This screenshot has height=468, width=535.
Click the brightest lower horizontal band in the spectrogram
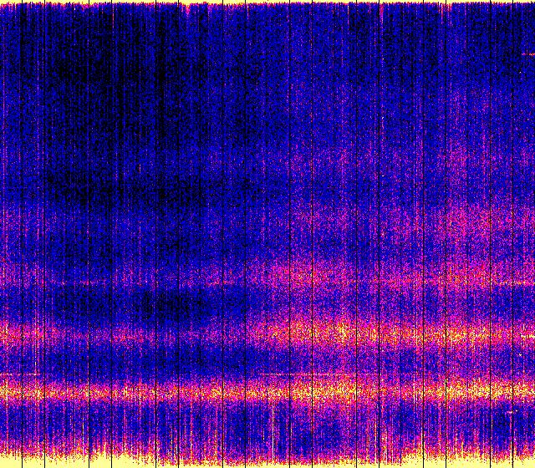coord(267,389)
